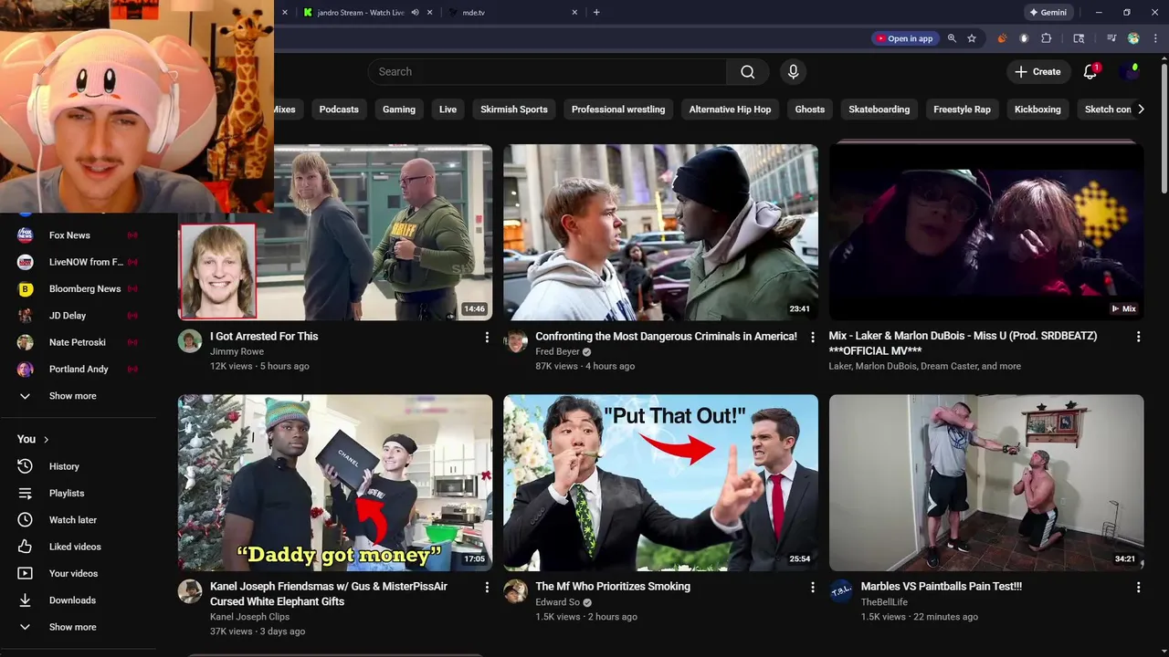Select the Kickboxing chip
The width and height of the screenshot is (1169, 657).
pyautogui.click(x=1037, y=109)
